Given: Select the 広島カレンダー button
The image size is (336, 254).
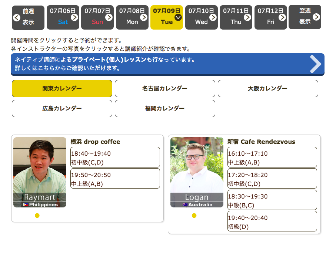Looking at the screenshot, I should click(x=62, y=109).
